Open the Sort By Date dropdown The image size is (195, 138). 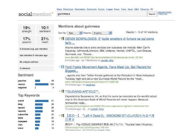coord(75,33)
